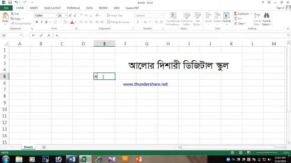Adjust the zoom slider in the status bar

coord(267,153)
